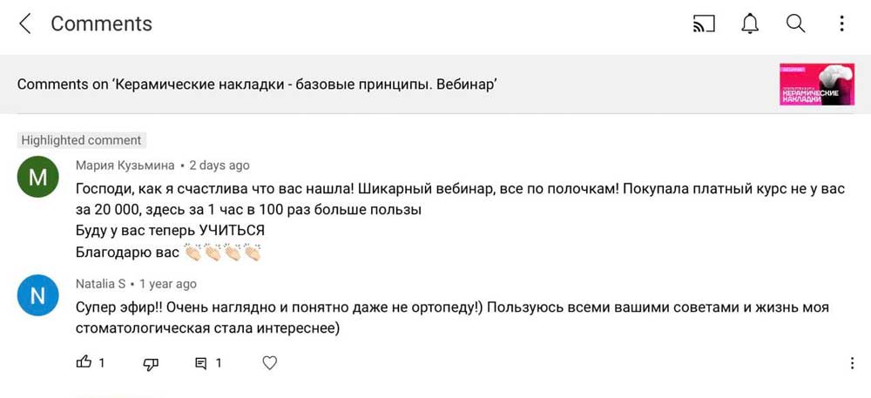Open the video thumbnail 'Керамические накладки'
This screenshot has width=871, height=398.
click(816, 84)
